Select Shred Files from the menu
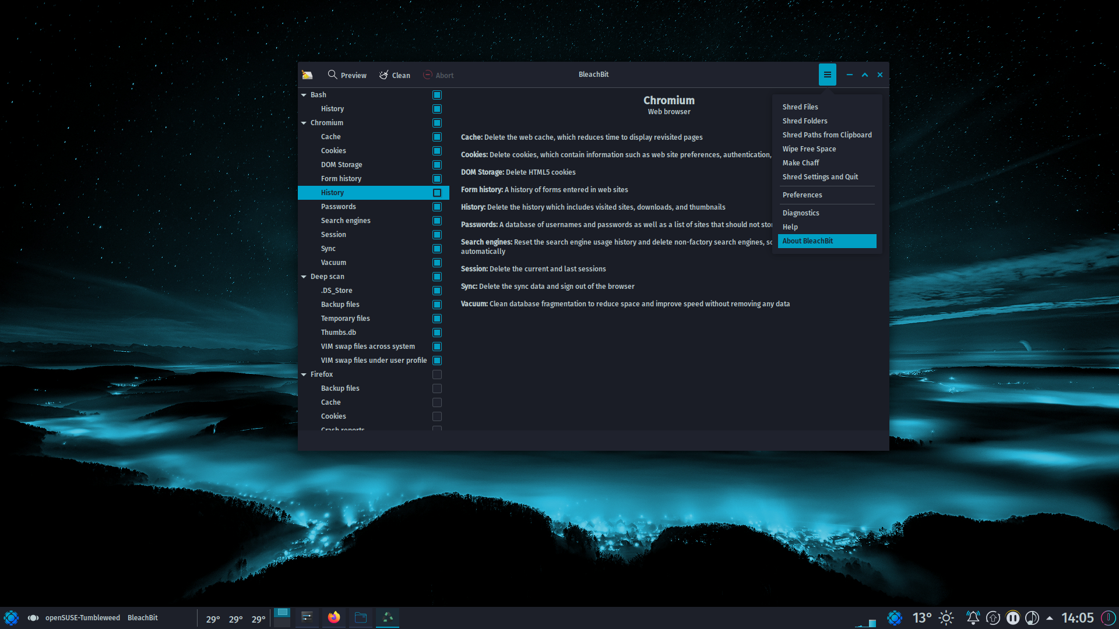1119x629 pixels. (827, 107)
